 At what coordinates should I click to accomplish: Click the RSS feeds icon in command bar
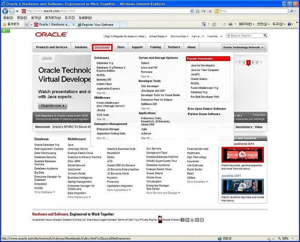pyautogui.click(x=214, y=24)
